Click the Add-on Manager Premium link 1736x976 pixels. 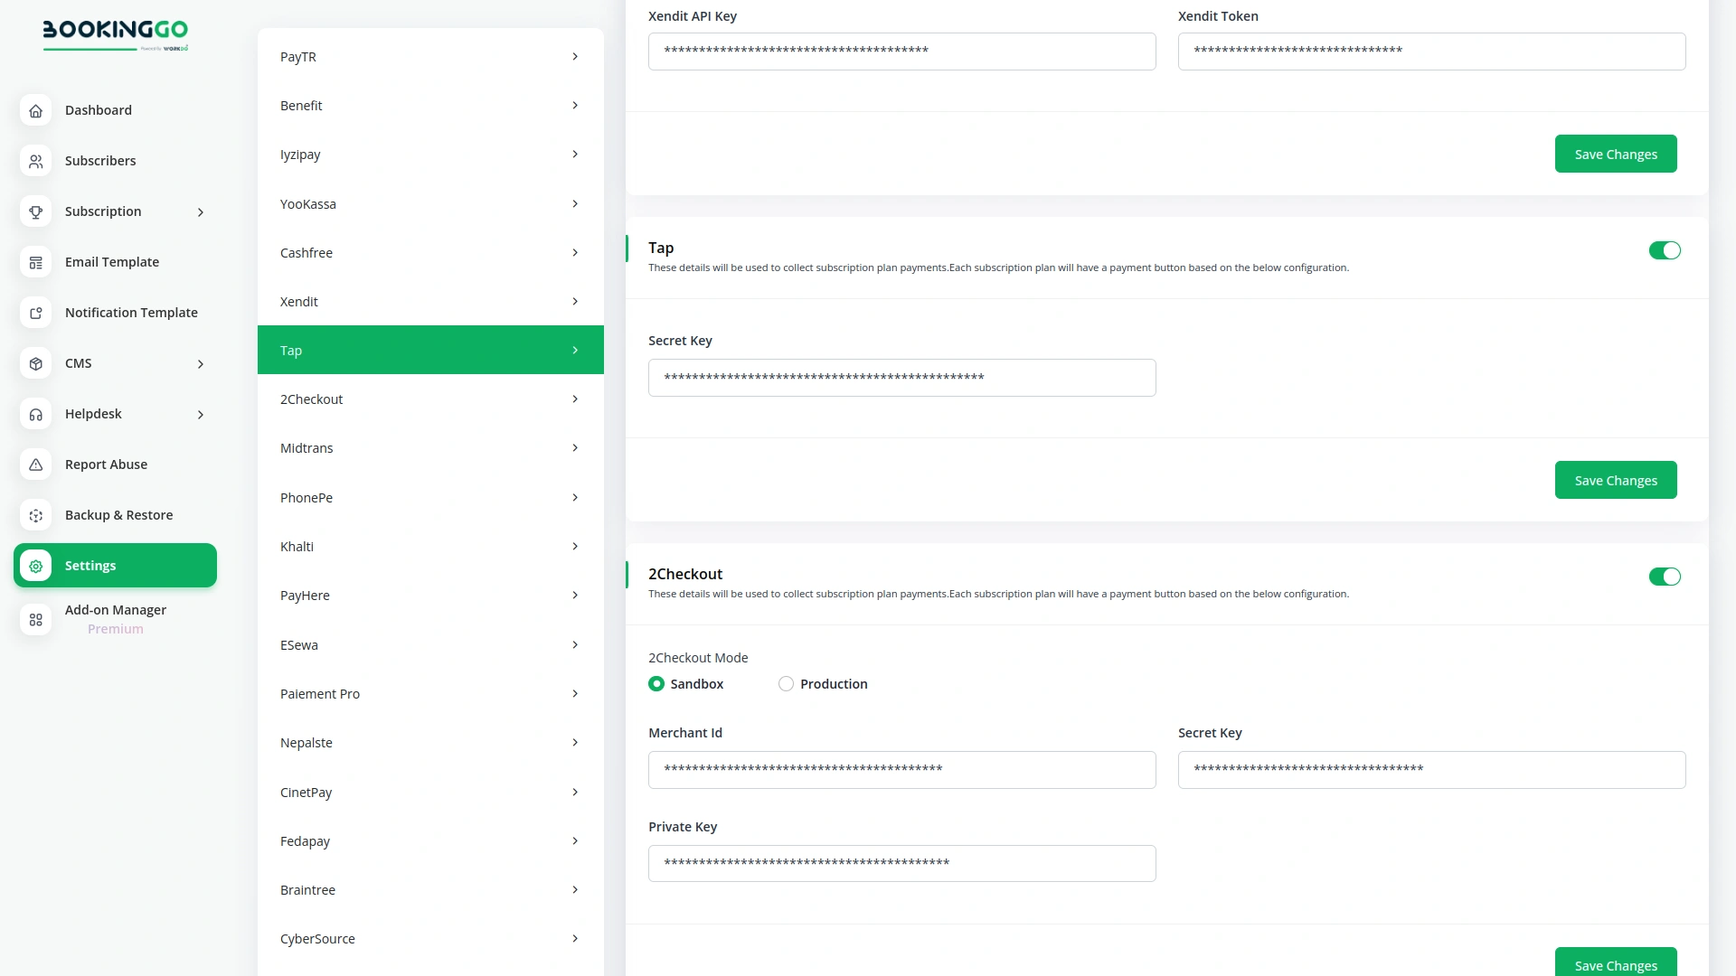tap(115, 619)
